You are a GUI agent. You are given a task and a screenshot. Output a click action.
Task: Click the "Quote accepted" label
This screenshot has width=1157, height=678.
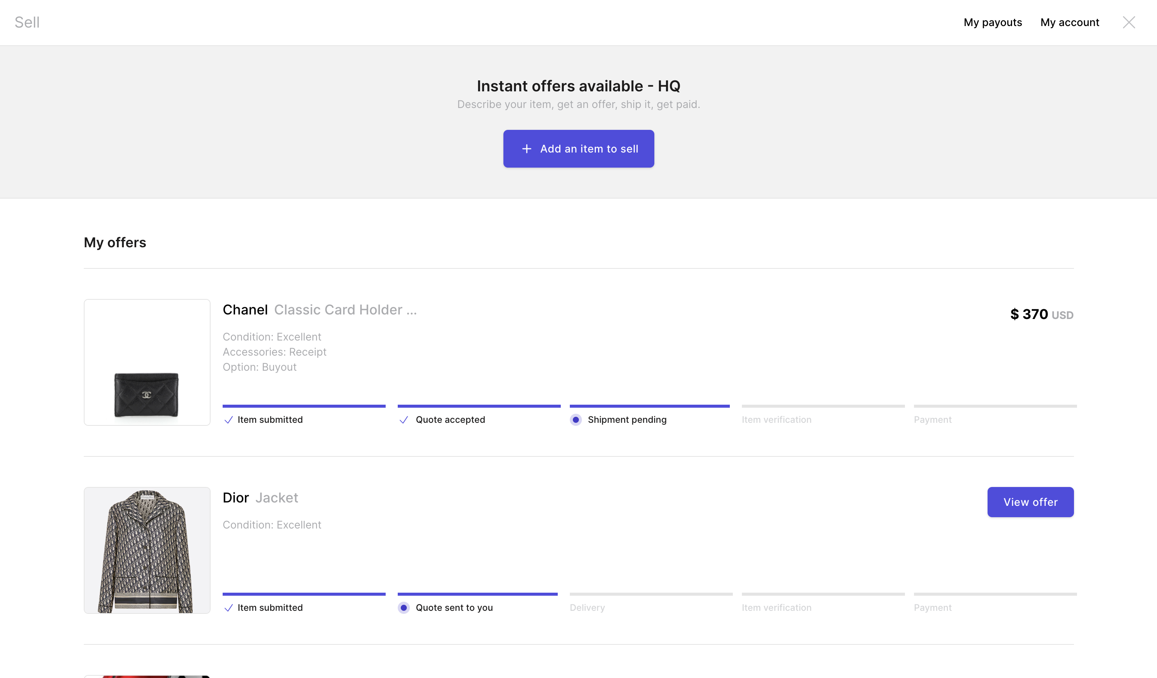point(451,420)
